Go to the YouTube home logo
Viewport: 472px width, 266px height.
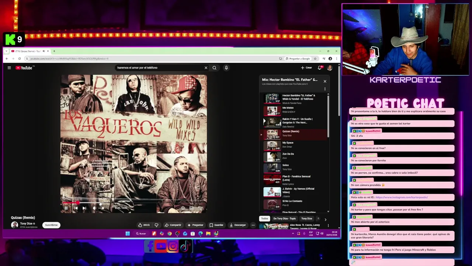[24, 68]
